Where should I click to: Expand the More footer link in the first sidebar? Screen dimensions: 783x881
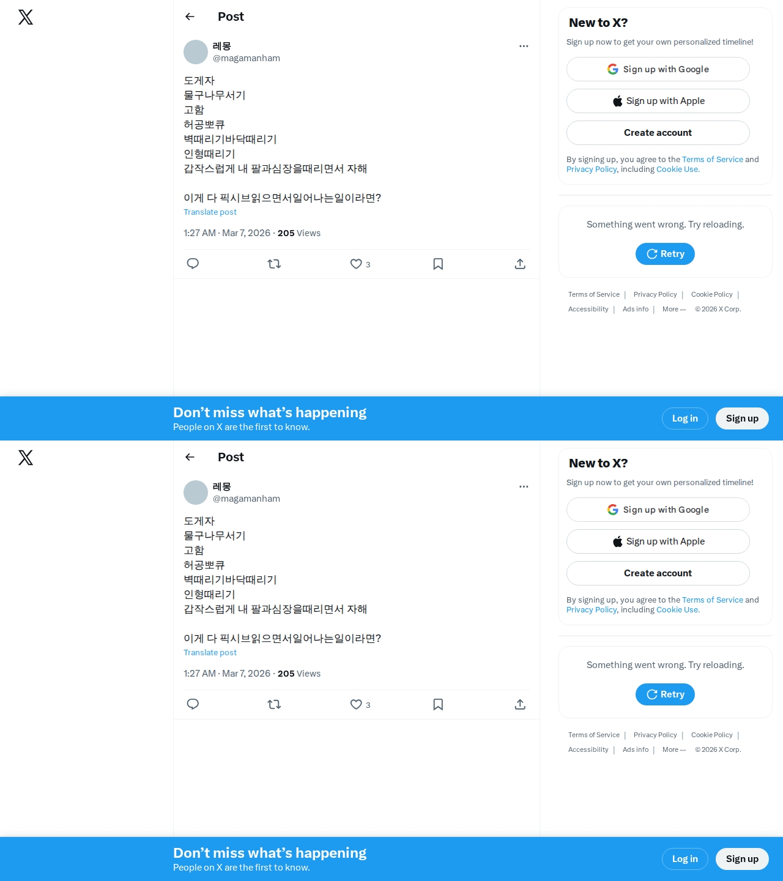(x=674, y=309)
